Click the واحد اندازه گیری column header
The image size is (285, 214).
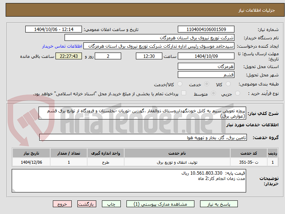point(106,153)
